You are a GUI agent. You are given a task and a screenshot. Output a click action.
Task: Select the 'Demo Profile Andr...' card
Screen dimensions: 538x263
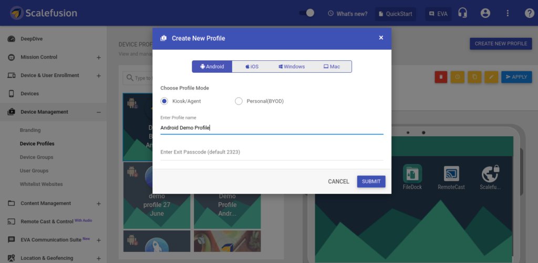coord(227,211)
